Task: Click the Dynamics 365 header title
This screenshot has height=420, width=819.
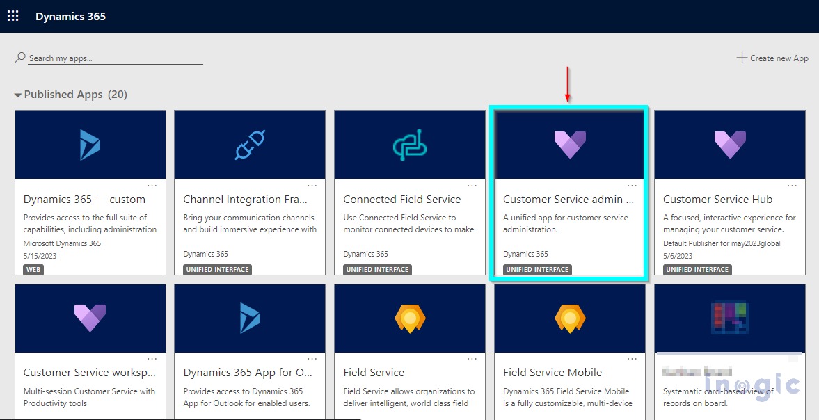Action: 71,16
